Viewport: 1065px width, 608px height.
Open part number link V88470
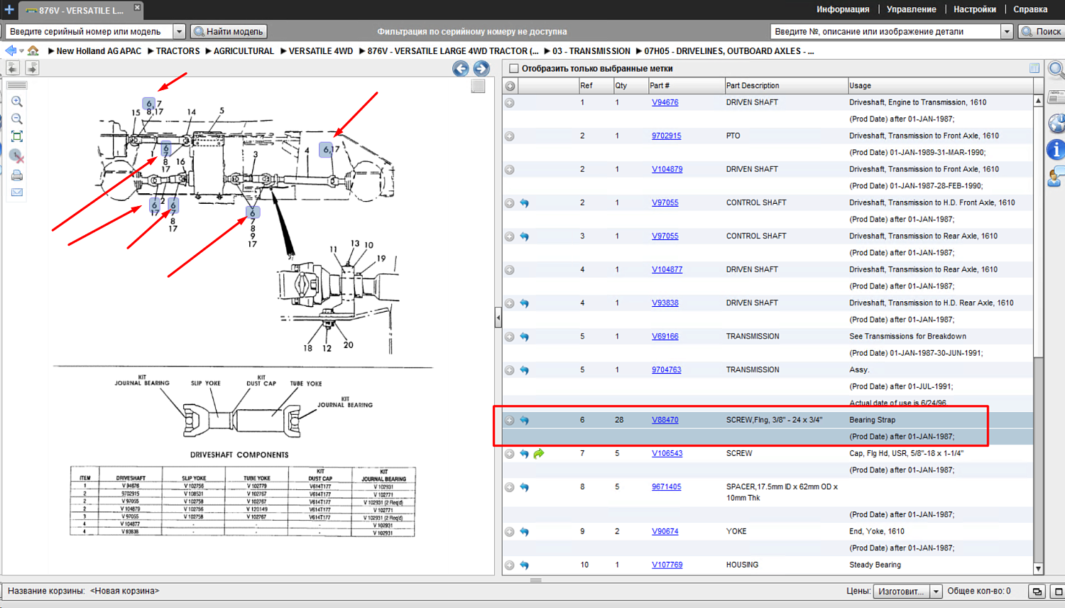pos(665,420)
